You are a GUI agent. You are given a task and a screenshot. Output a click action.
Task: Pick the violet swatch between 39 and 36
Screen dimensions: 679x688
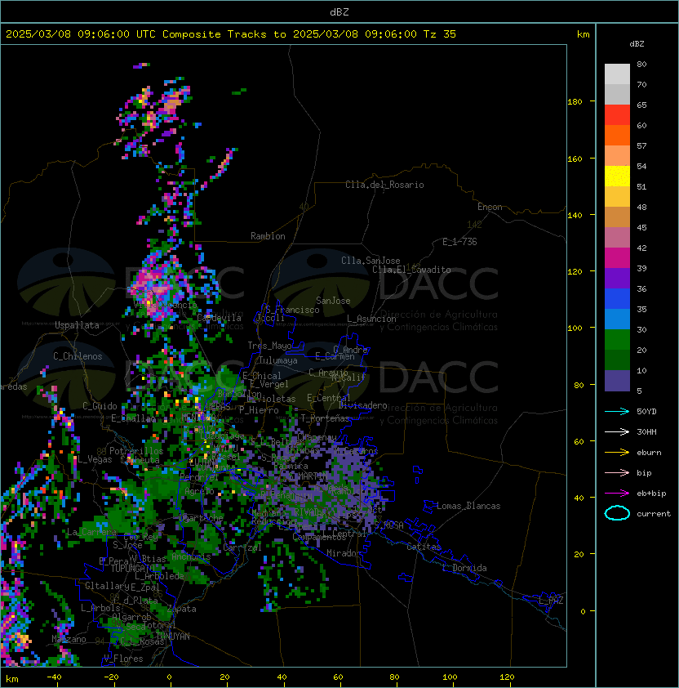pyautogui.click(x=617, y=278)
